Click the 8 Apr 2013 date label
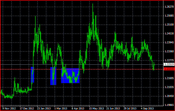The height and width of the screenshot is (111, 175). click(78, 109)
